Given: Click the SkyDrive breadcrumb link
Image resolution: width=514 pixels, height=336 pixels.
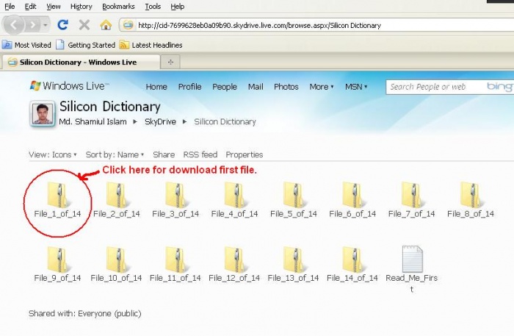Looking at the screenshot, I should (x=159, y=122).
